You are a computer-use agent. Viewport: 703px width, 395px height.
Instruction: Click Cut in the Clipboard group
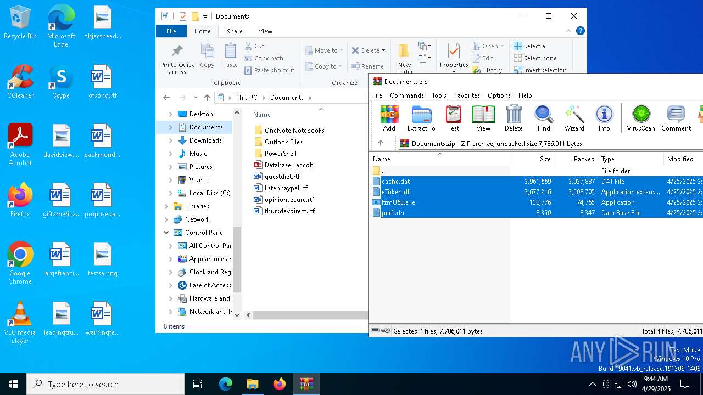pyautogui.click(x=254, y=46)
